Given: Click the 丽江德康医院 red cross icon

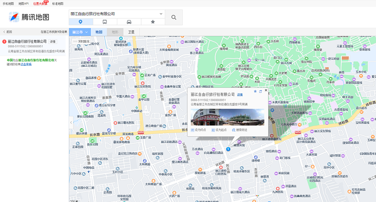Looking at the screenshot, I should tap(272, 135).
